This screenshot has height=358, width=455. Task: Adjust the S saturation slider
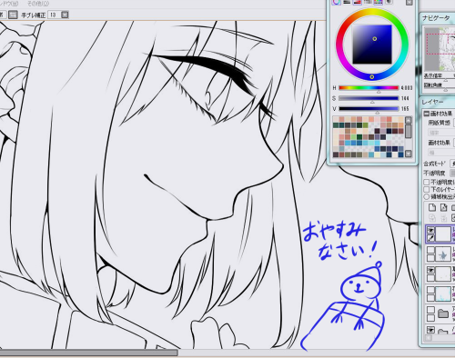point(369,98)
